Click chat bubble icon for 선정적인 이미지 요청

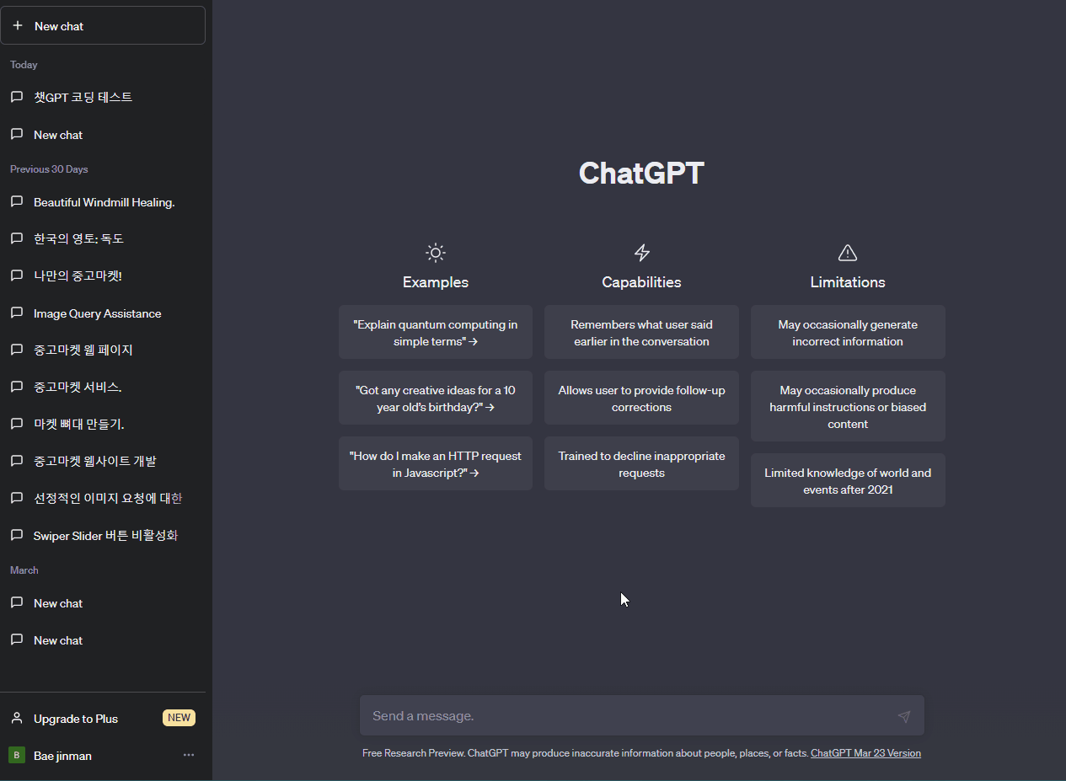(16, 498)
